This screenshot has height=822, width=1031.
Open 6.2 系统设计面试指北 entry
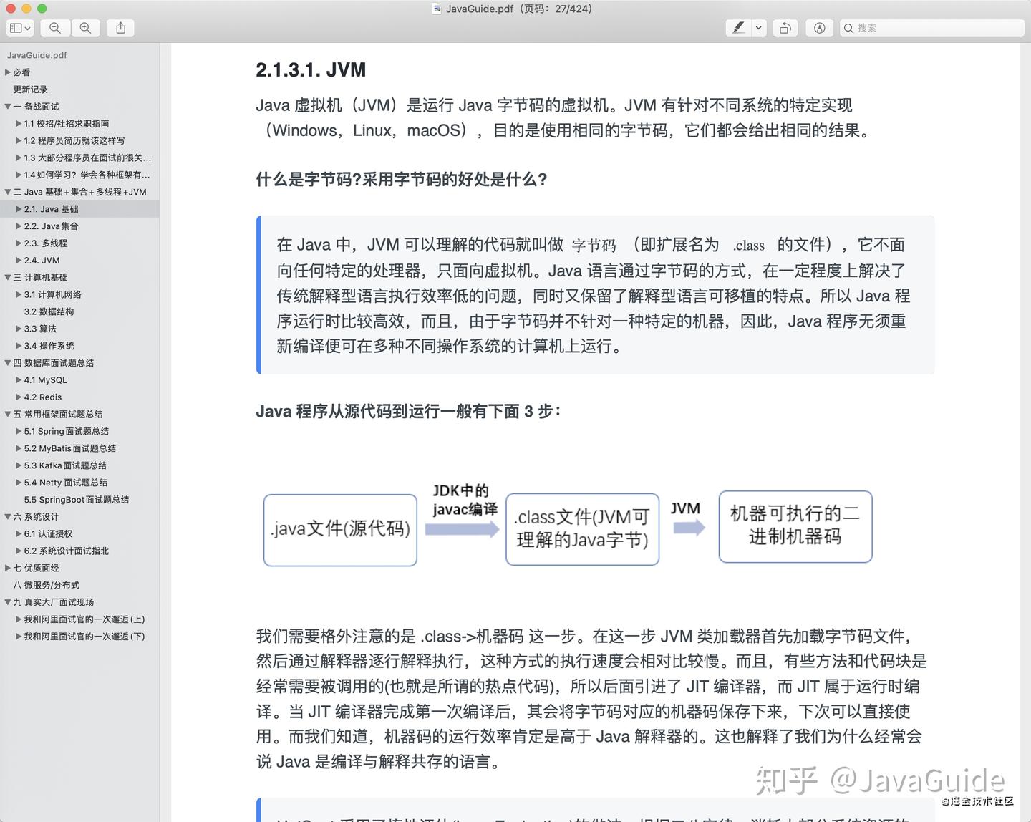click(x=67, y=551)
